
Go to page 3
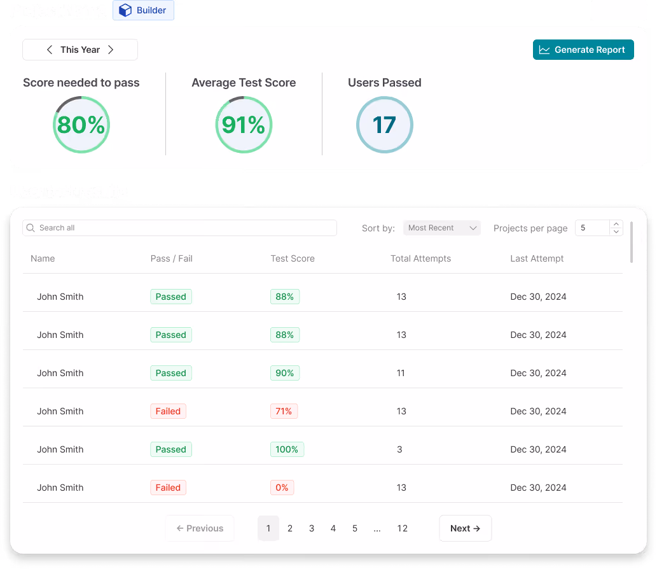click(x=312, y=528)
